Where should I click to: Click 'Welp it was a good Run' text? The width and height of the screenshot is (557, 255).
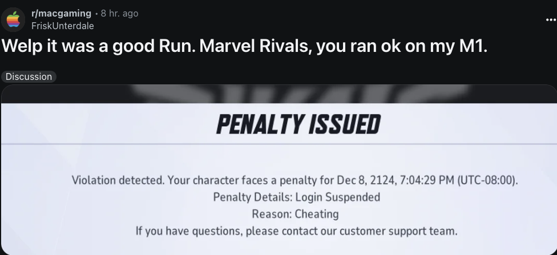click(x=90, y=46)
